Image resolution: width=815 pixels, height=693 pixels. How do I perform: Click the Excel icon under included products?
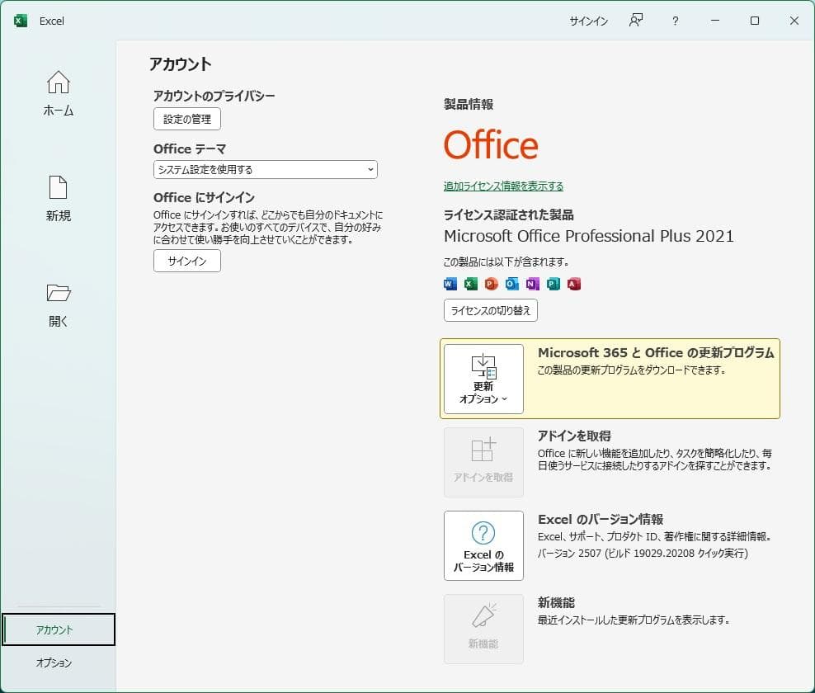tap(470, 284)
